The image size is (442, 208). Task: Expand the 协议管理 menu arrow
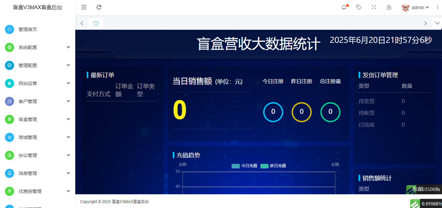[68, 155]
